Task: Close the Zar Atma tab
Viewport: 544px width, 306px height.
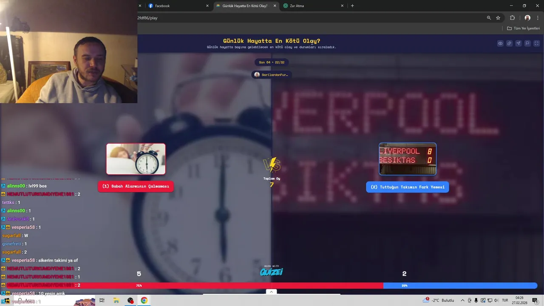Action: point(342,6)
